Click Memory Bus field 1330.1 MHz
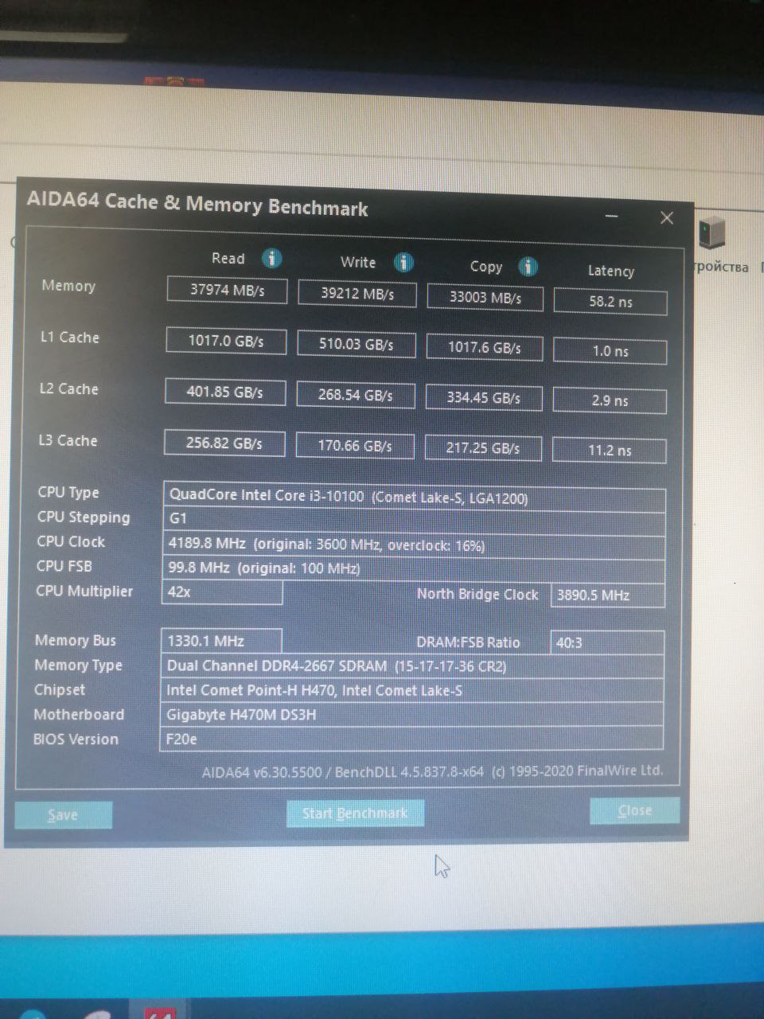 (221, 641)
